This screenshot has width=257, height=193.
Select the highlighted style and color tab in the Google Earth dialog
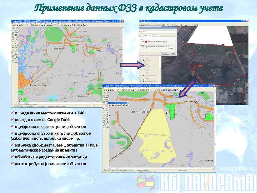pyautogui.click(x=148, y=36)
